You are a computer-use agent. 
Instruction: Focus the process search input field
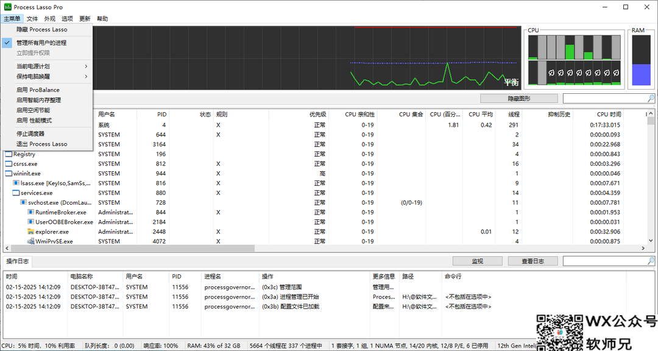coord(605,98)
